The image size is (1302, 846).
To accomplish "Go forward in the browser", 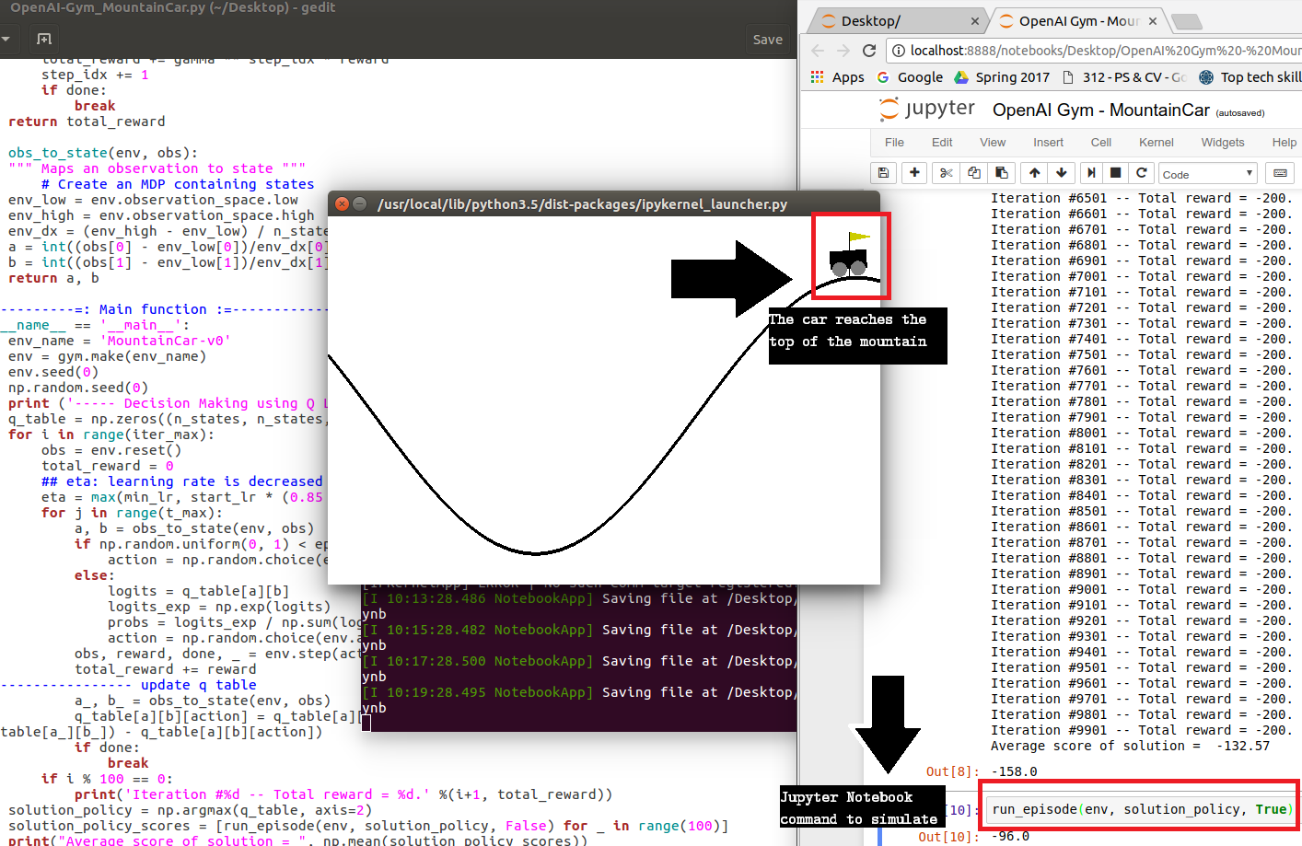I will click(843, 51).
